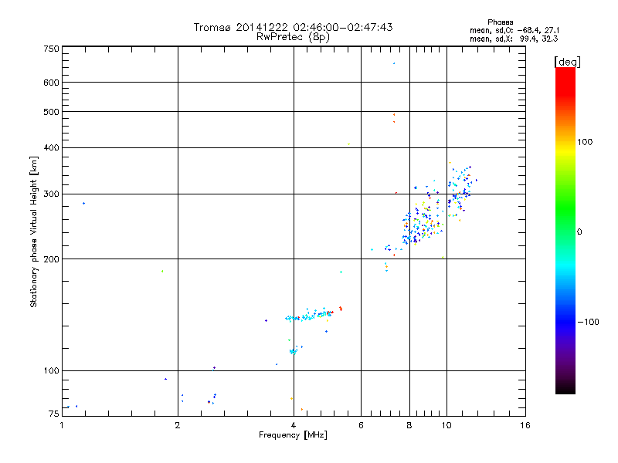Click the plot title 'Tromsø 20141222 02:46:00-02:47:43'
This screenshot has width=618, height=463.
293,27
